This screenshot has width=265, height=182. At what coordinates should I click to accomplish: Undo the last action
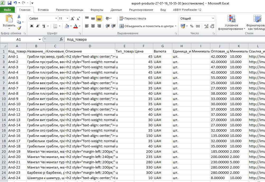(x=15, y=3)
